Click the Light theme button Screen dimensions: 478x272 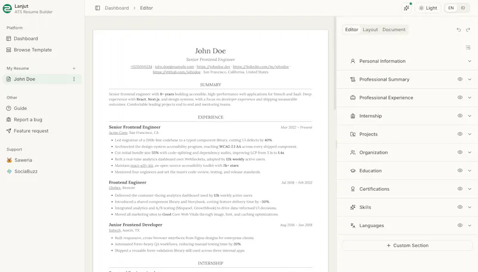click(428, 8)
